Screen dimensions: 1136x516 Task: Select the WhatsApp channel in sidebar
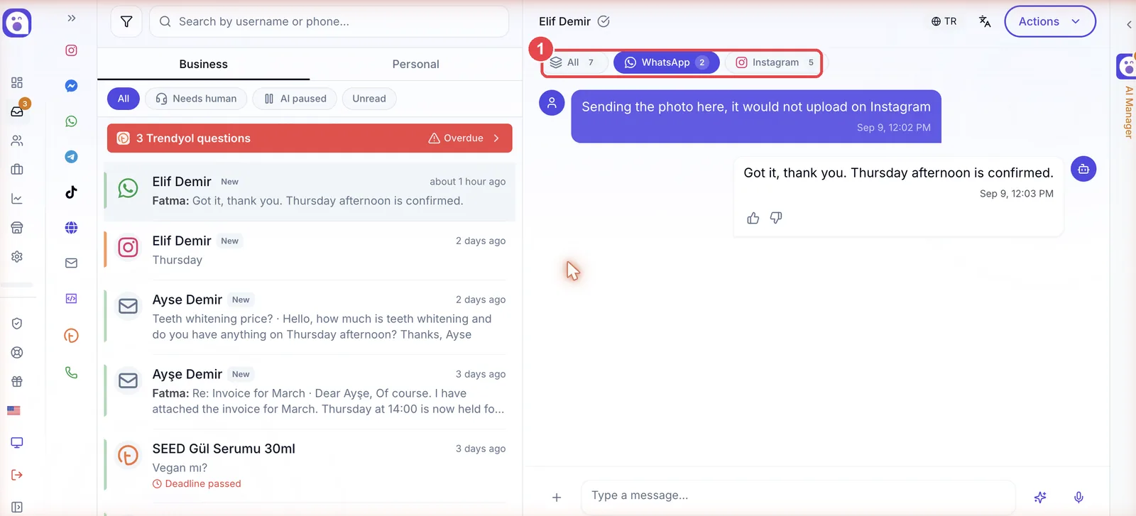click(71, 121)
